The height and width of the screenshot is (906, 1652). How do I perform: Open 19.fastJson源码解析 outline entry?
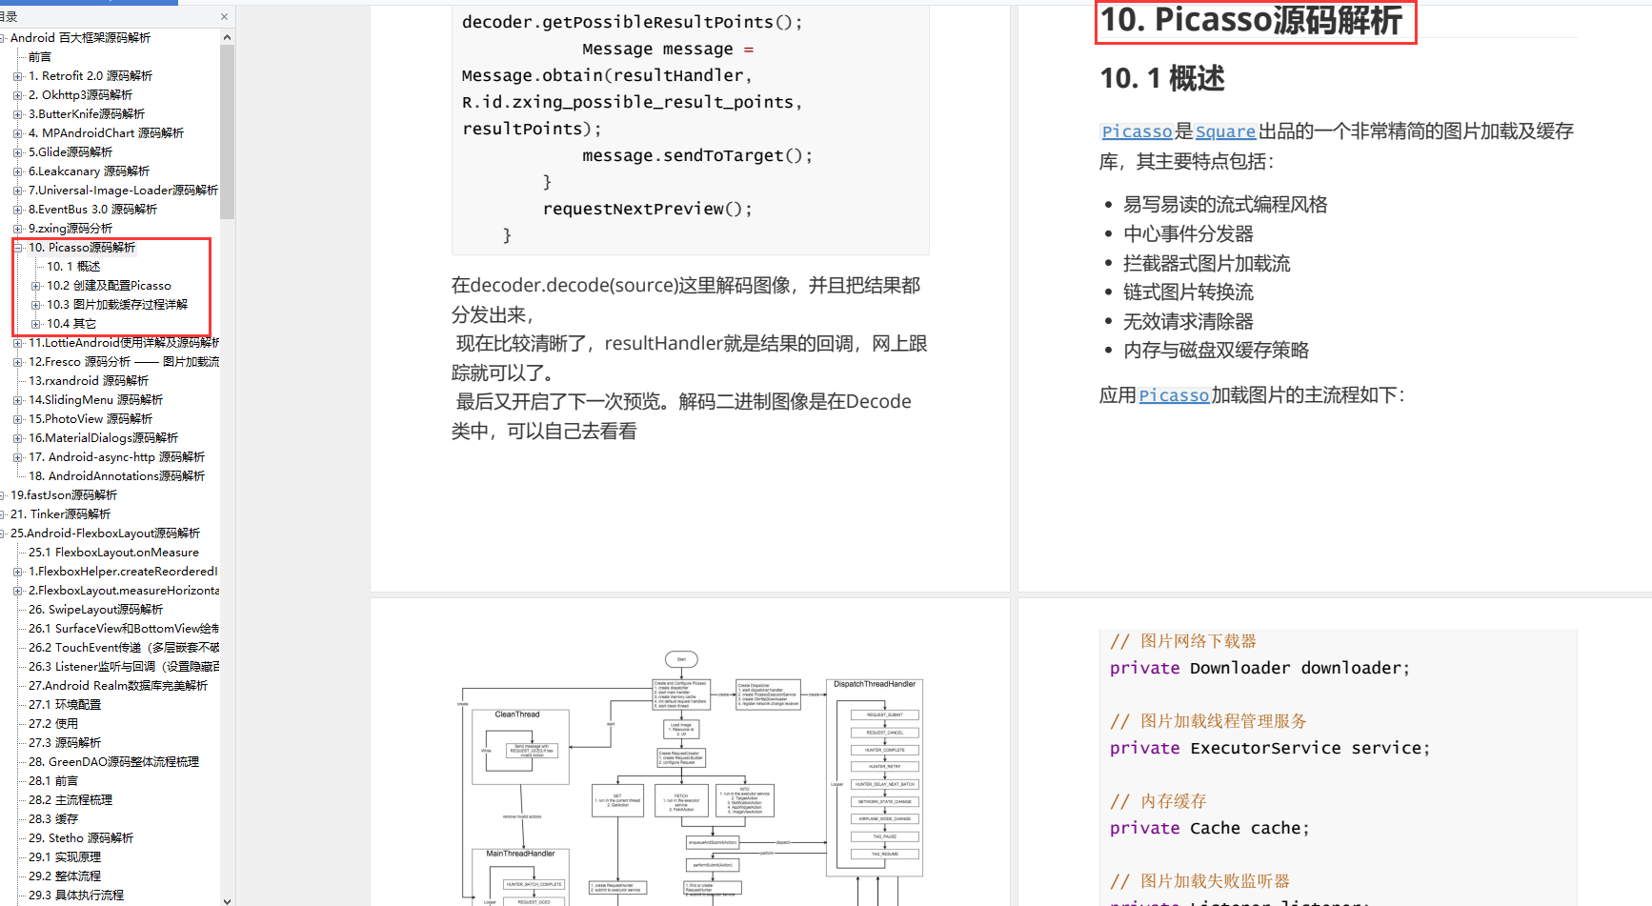pyautogui.click(x=64, y=495)
